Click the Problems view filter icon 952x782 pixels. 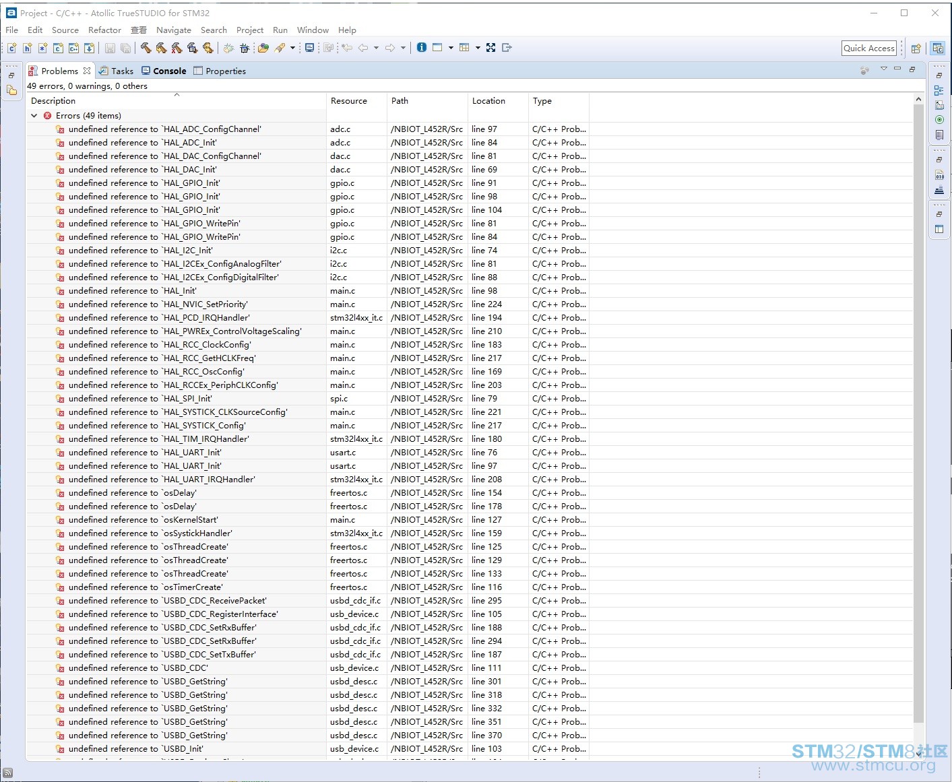[864, 70]
